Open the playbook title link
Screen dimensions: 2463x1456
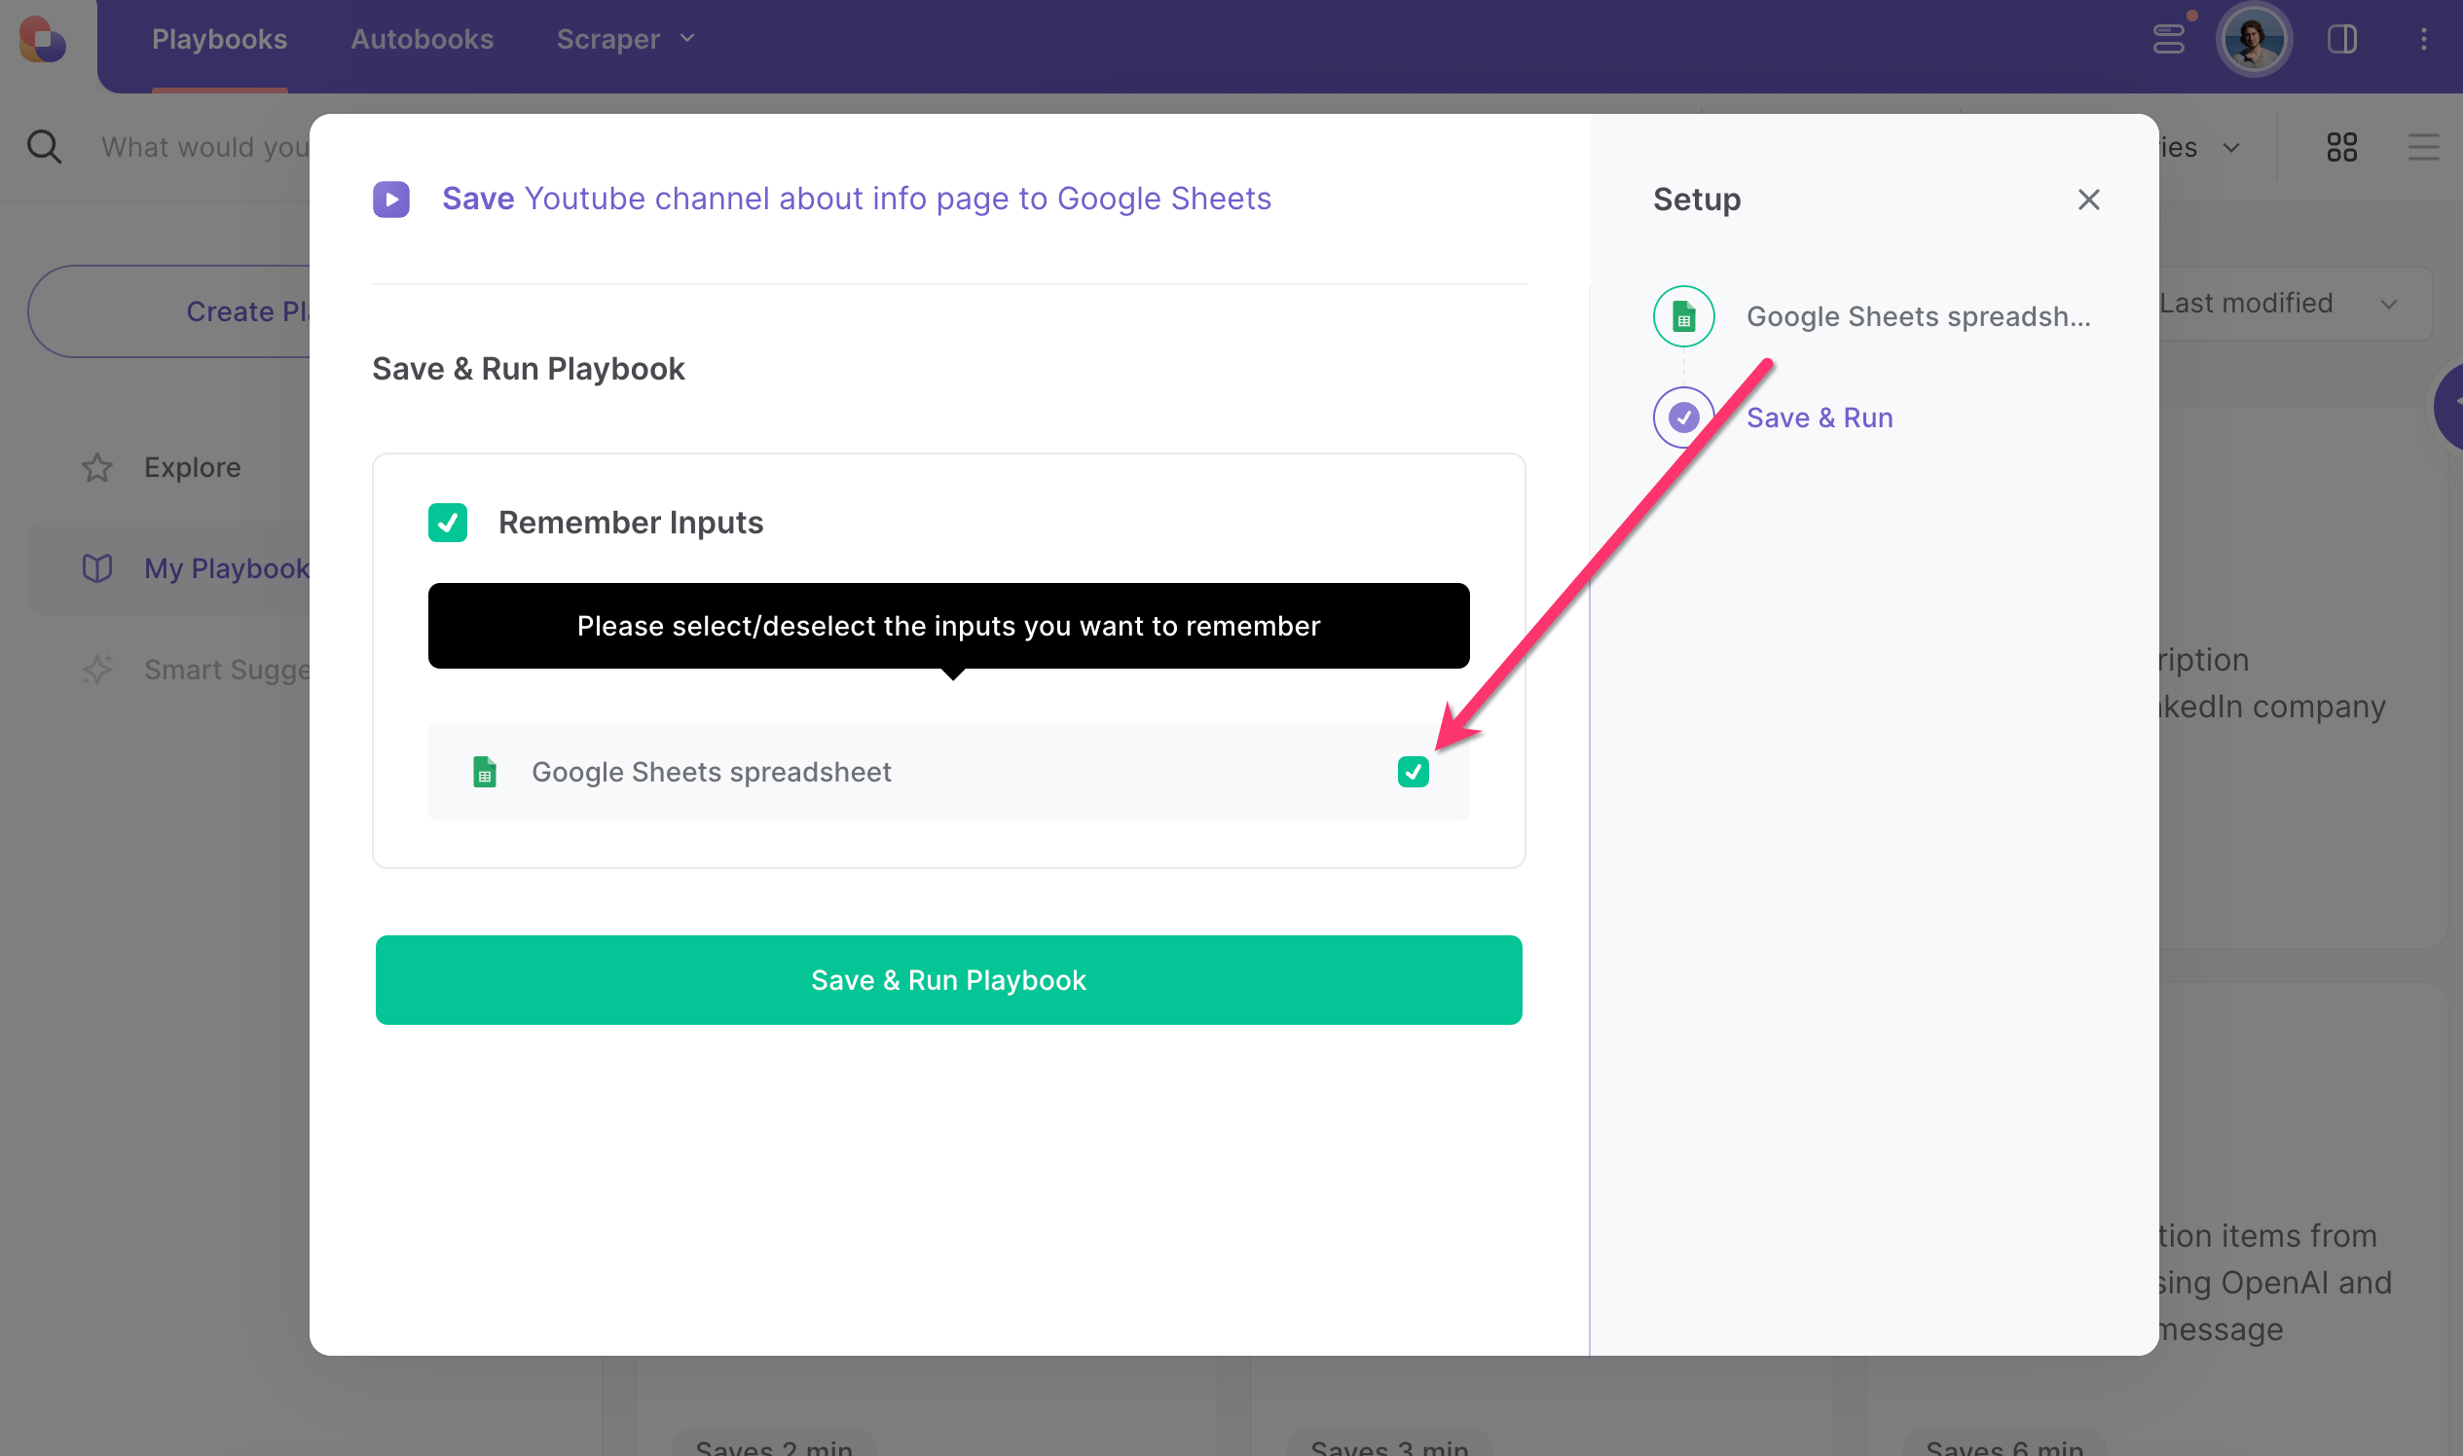pyautogui.click(x=857, y=199)
